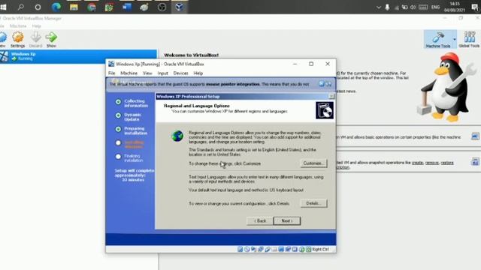Open OBS Studio from the taskbar
This screenshot has height=270, width=481.
point(162,7)
